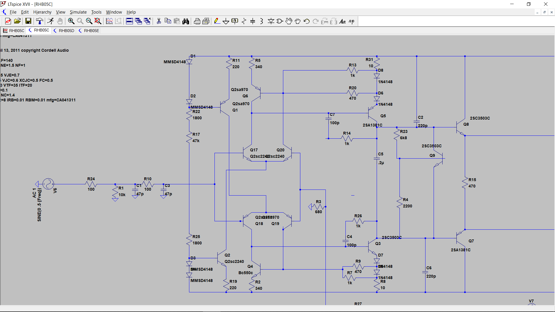Click the Autorange waveform plot icon

click(109, 21)
